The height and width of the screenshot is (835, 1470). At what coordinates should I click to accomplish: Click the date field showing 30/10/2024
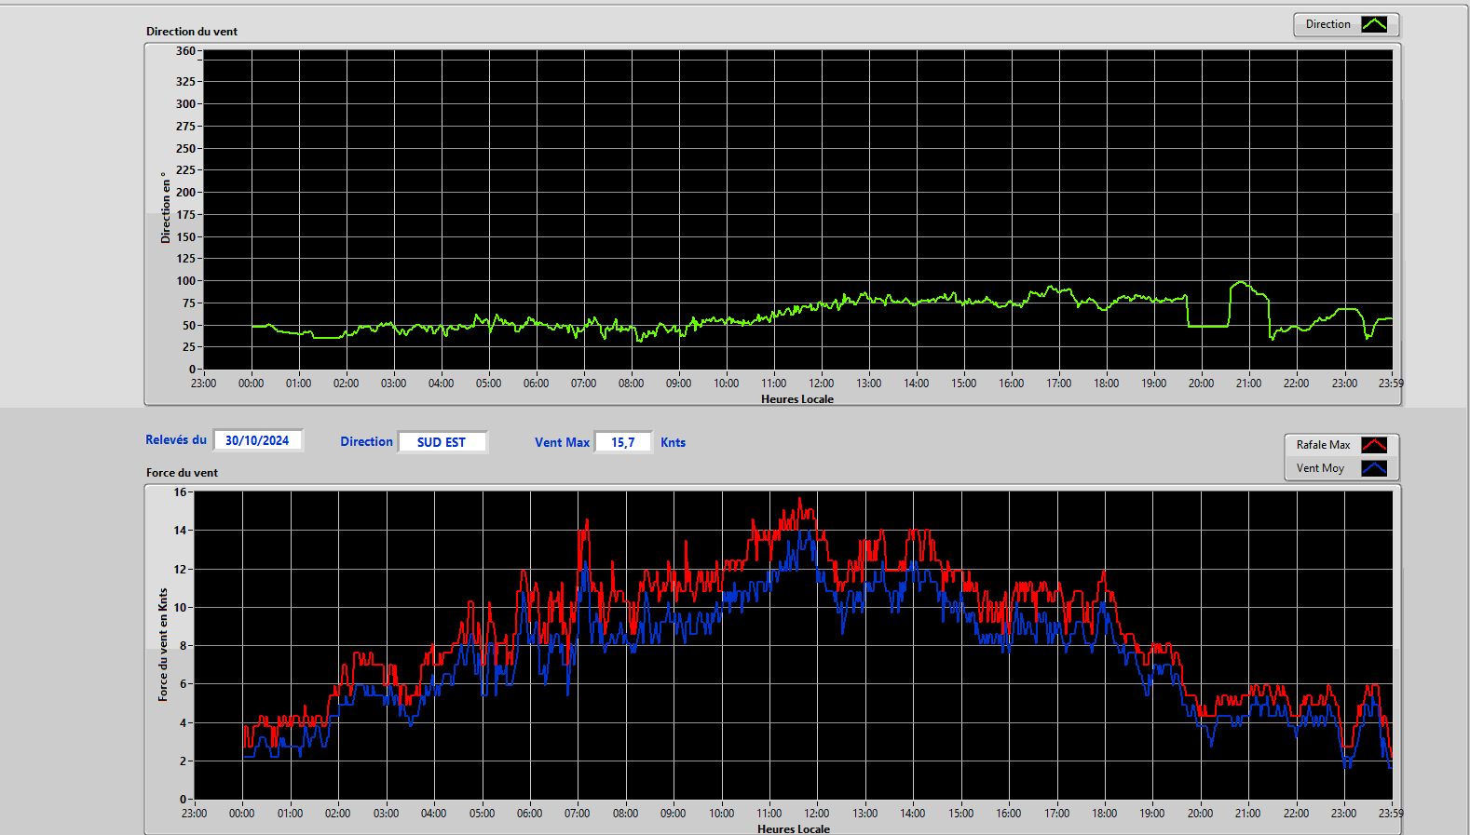tap(258, 440)
